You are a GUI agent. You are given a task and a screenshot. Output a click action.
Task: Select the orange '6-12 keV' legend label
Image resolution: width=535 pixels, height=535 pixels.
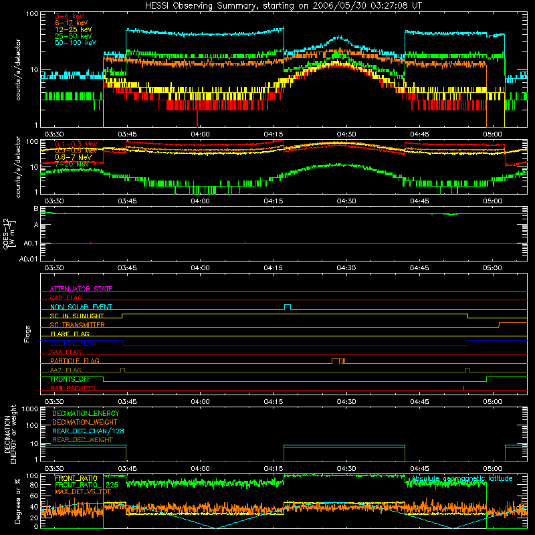(72, 23)
